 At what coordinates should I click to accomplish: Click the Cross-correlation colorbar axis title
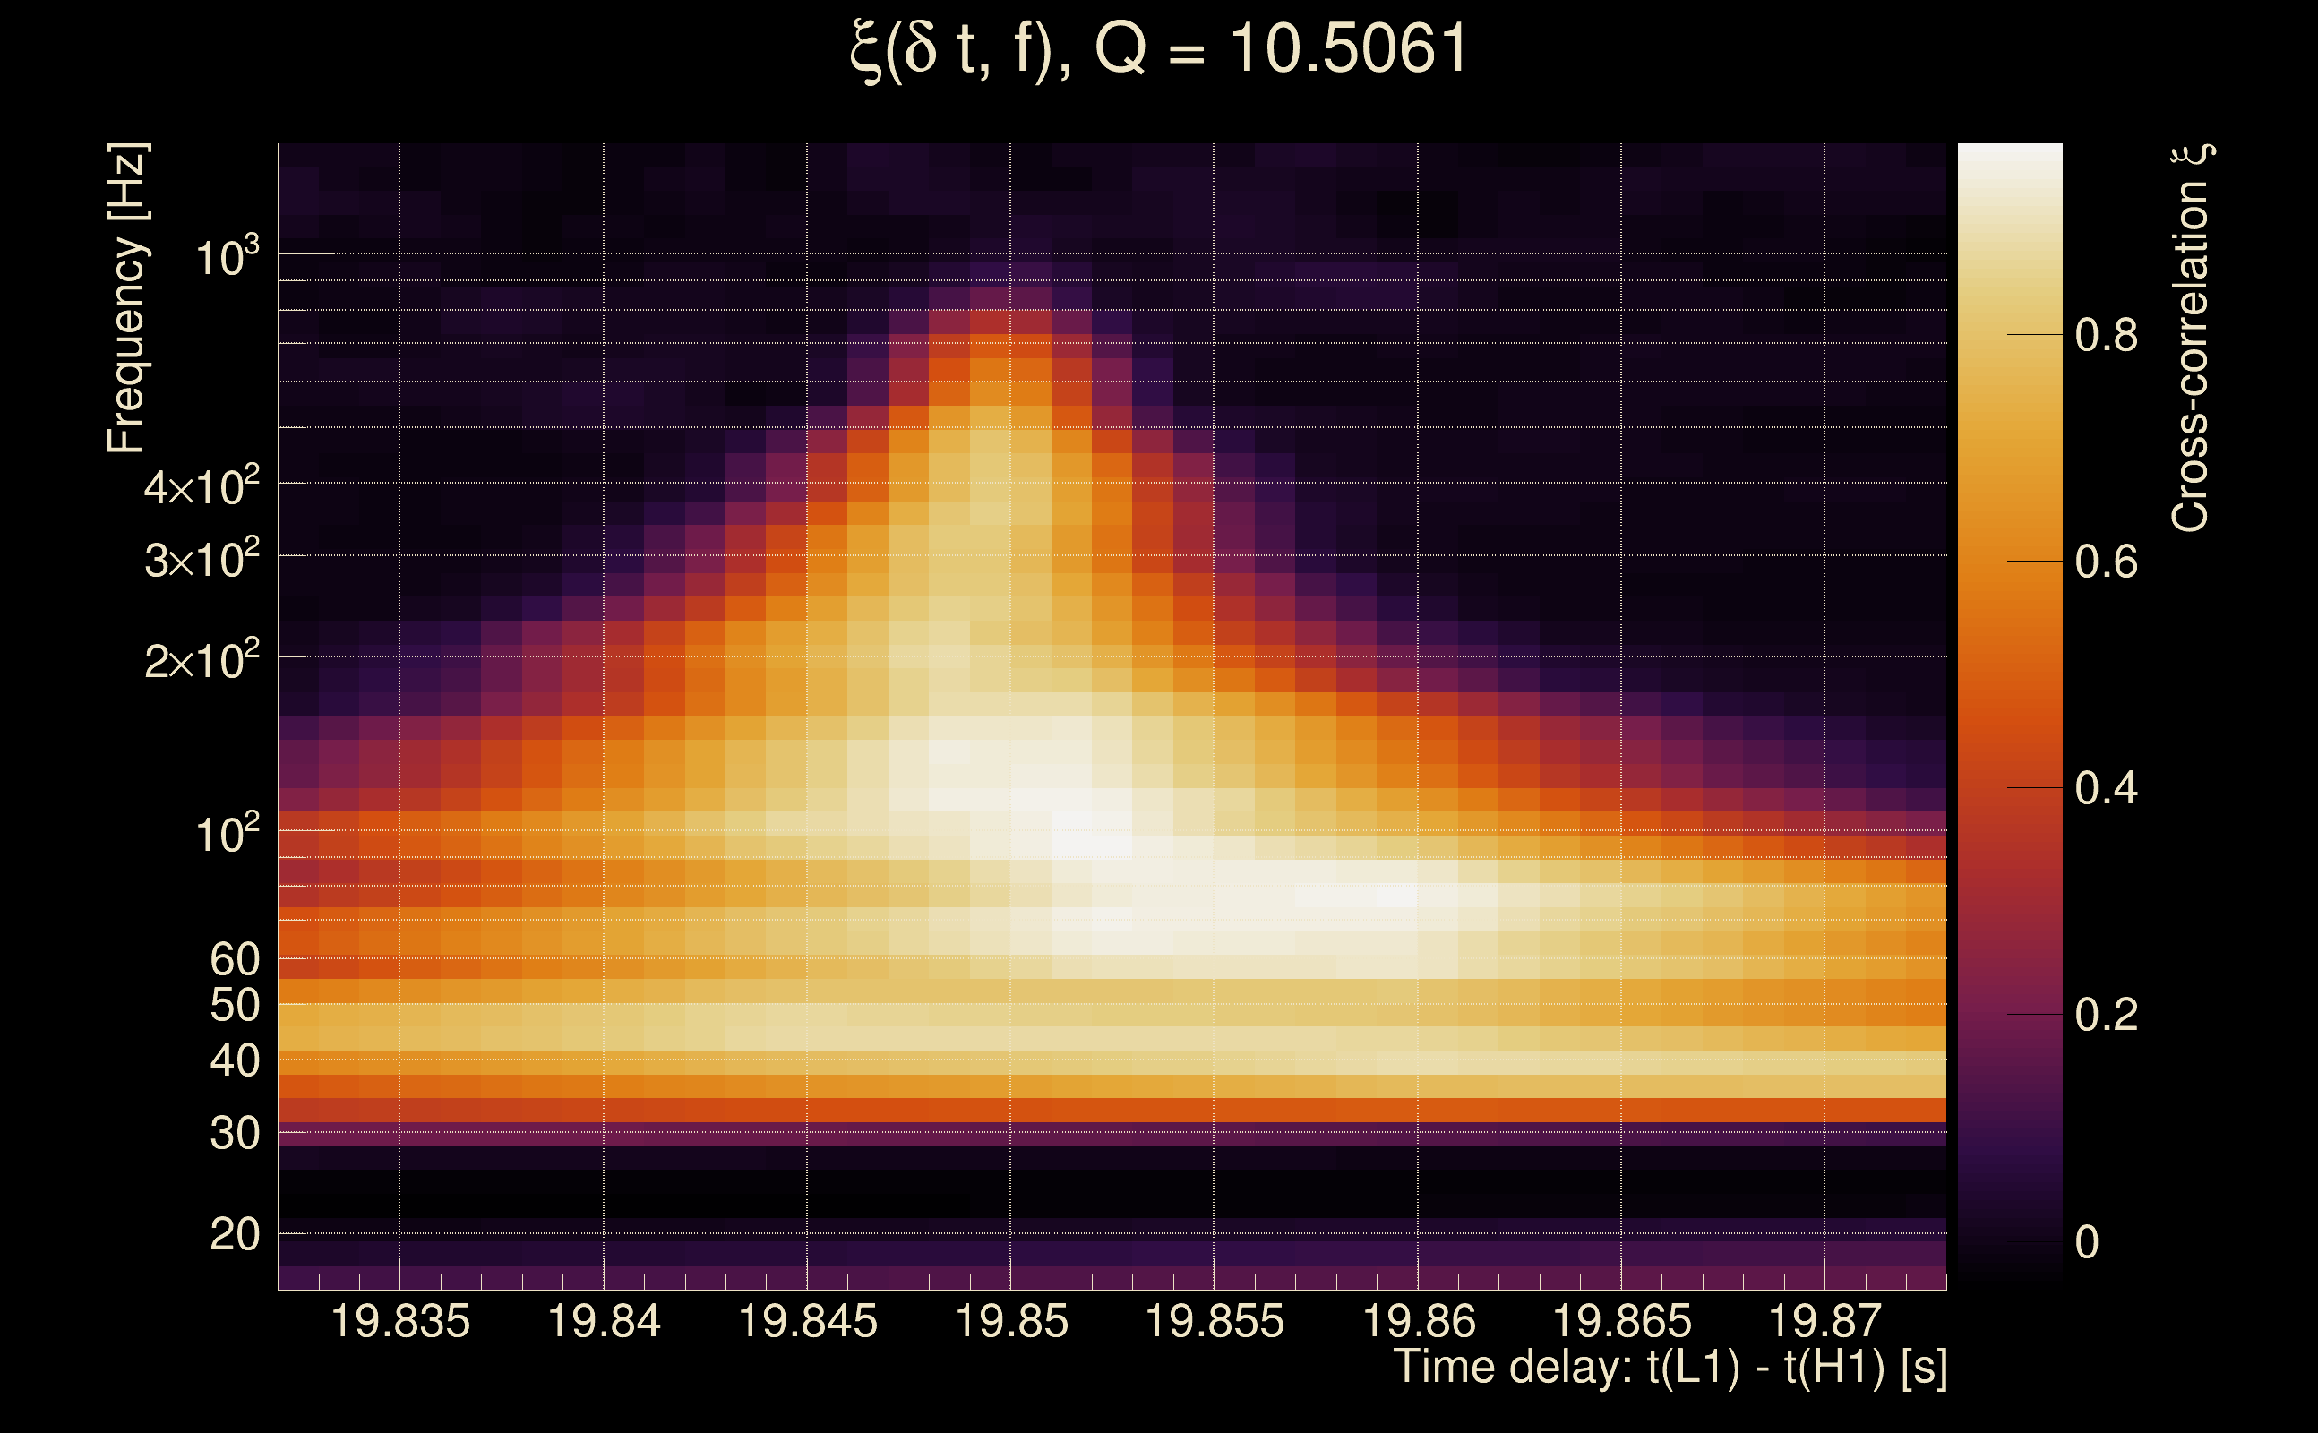pyautogui.click(x=2191, y=339)
